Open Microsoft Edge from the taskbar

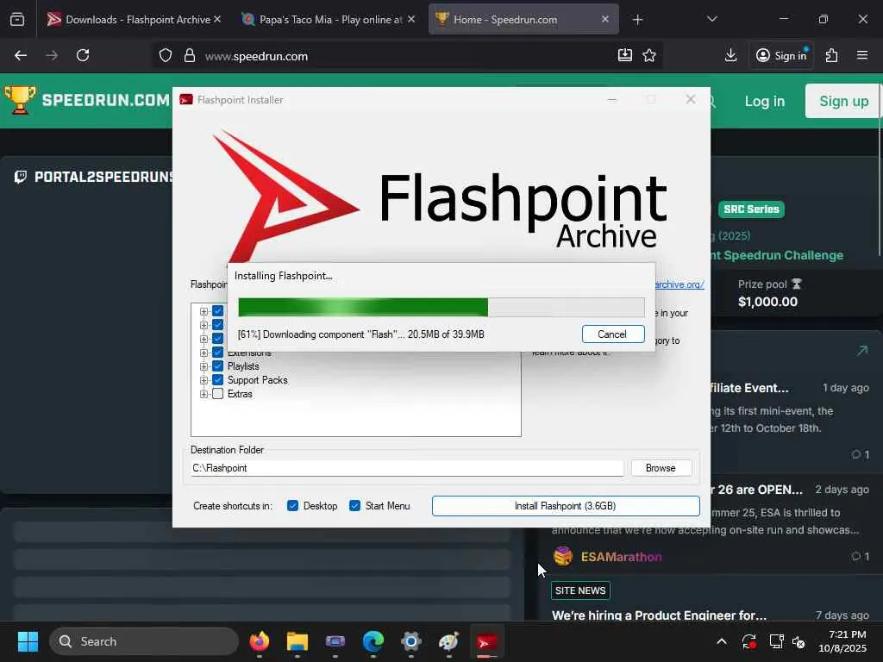[x=373, y=641]
